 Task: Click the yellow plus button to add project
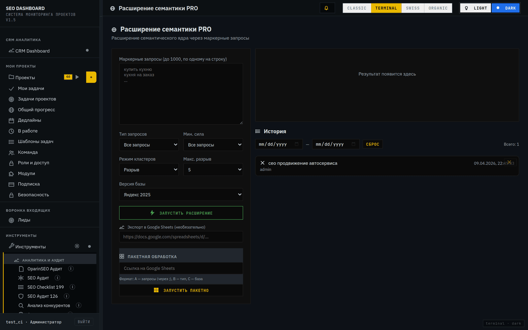coord(91,77)
